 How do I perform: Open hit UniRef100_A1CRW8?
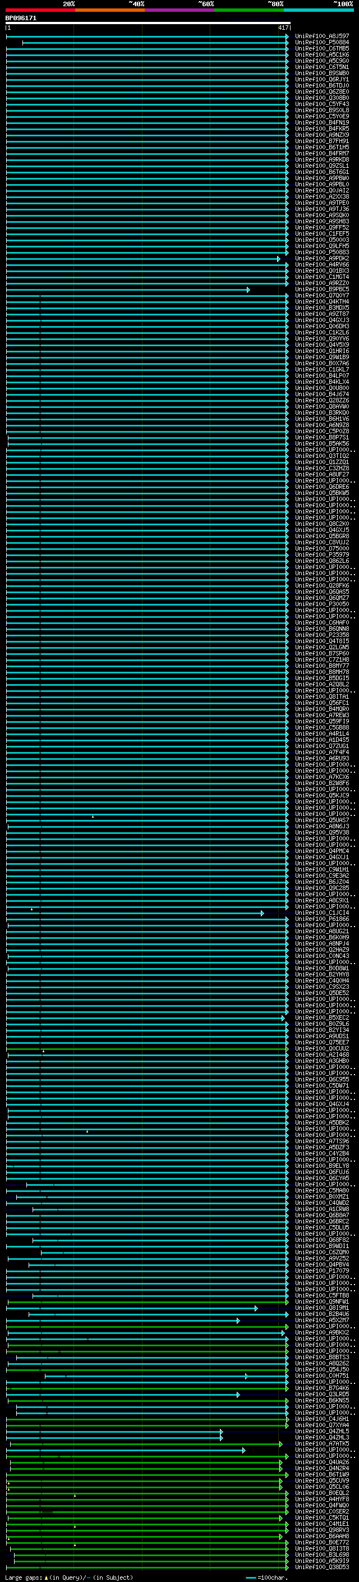[321, 1209]
